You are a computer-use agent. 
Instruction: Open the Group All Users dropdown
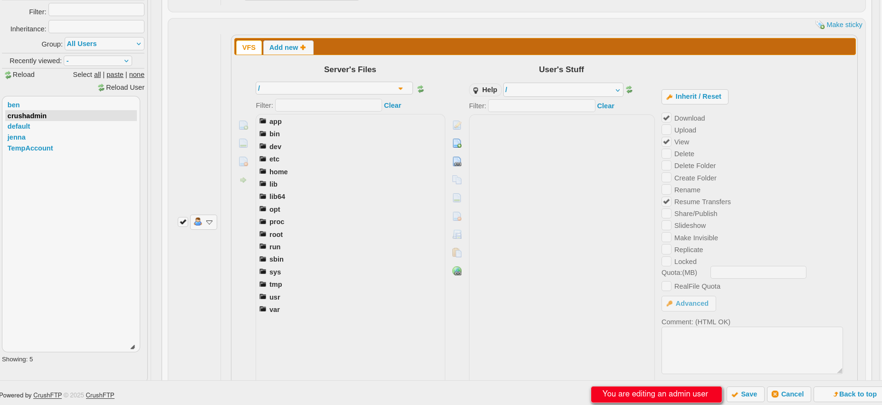coord(105,44)
